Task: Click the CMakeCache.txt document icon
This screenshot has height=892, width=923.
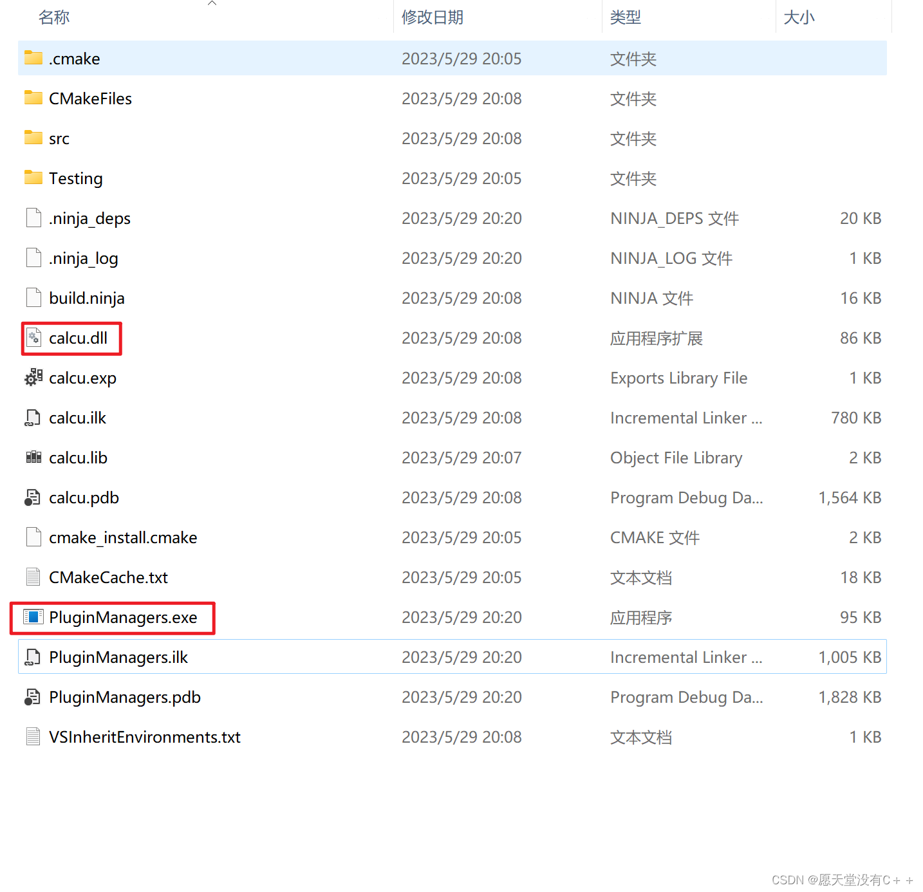Action: click(33, 577)
